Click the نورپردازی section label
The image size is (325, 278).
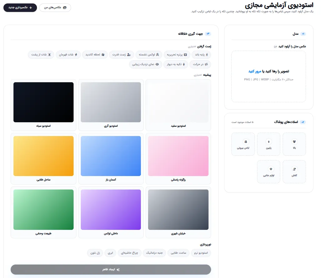206,245
